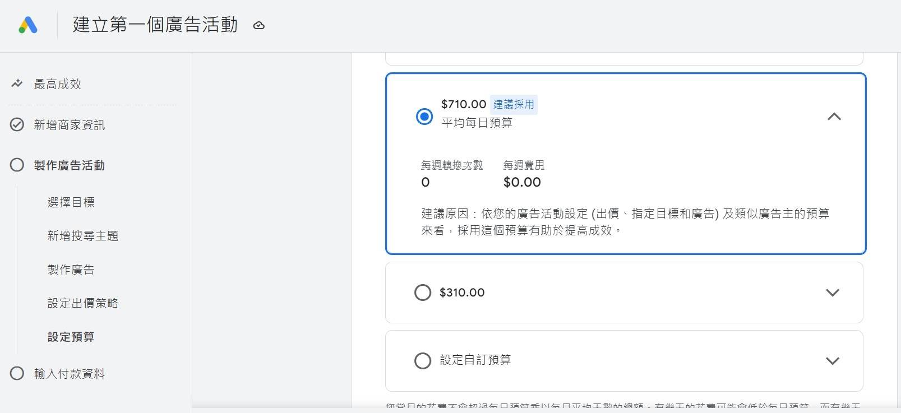This screenshot has height=413, width=901.
Task: Open the 設定預算 step
Action: 71,337
